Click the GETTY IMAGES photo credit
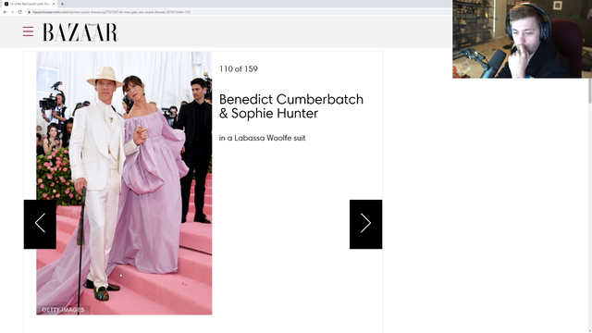The width and height of the screenshot is (592, 333). pyautogui.click(x=63, y=310)
